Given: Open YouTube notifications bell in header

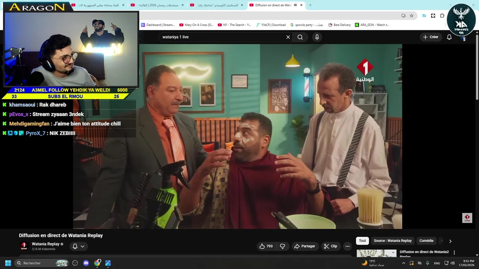Looking at the screenshot, I should [x=449, y=37].
